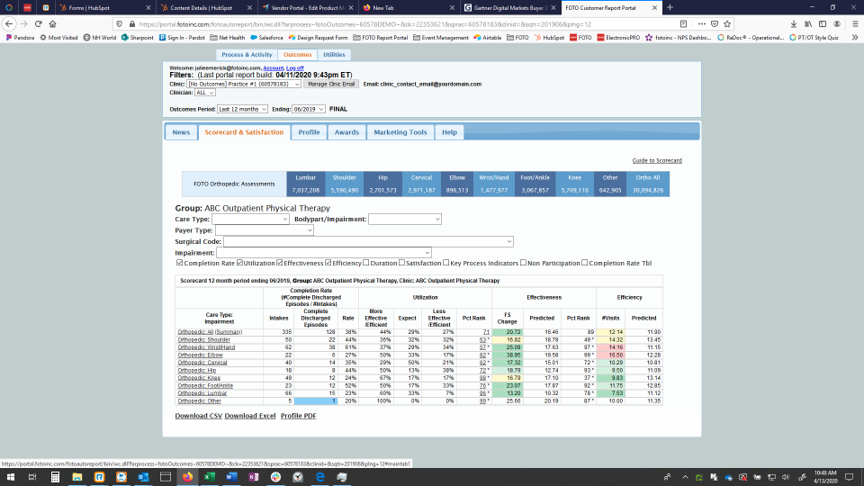
Task: Open the Profile tab
Action: (x=309, y=132)
